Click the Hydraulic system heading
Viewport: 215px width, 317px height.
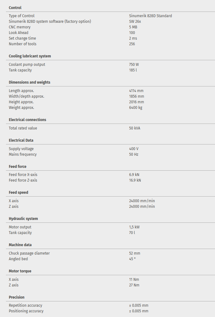pyautogui.click(x=23, y=219)
